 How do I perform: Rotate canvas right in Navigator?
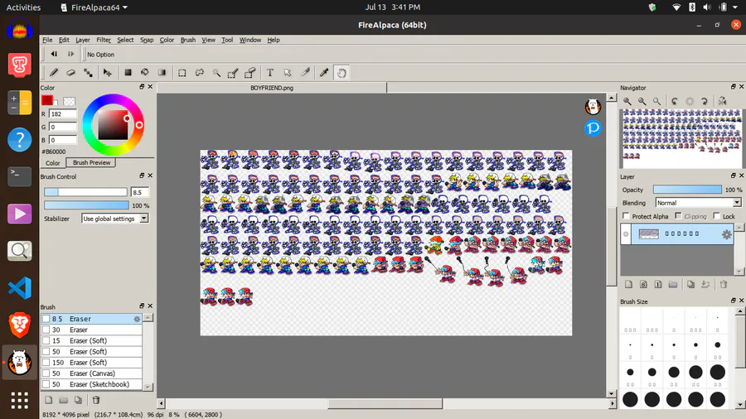coord(705,101)
